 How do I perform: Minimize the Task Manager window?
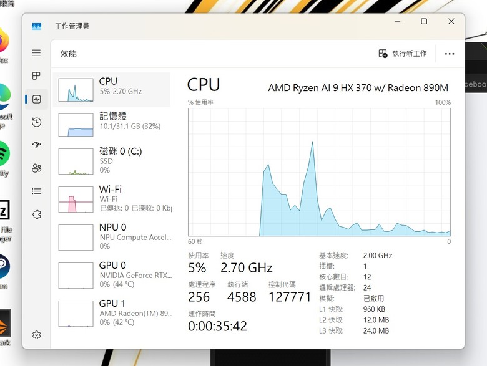point(397,21)
